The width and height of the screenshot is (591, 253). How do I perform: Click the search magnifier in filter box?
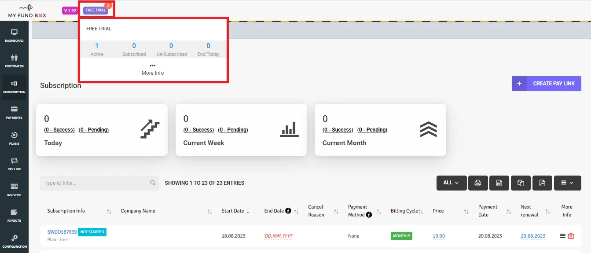[x=153, y=183]
